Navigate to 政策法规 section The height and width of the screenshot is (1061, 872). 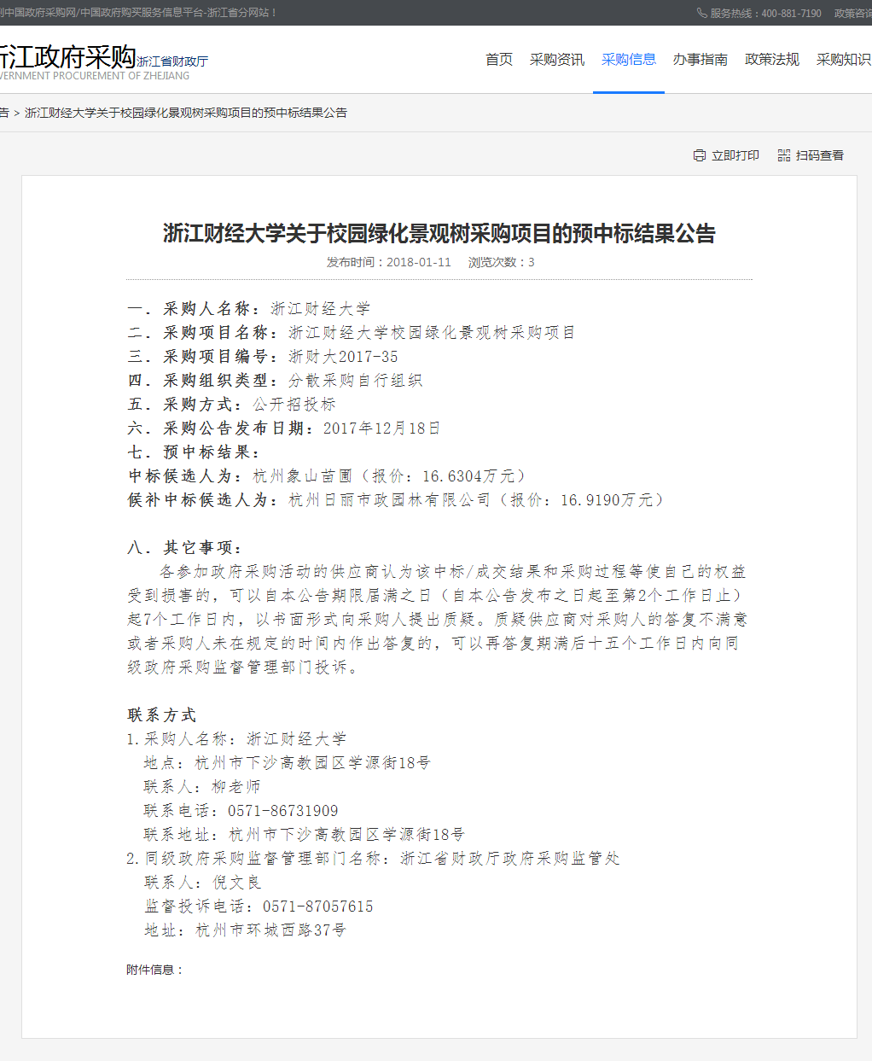coord(771,59)
